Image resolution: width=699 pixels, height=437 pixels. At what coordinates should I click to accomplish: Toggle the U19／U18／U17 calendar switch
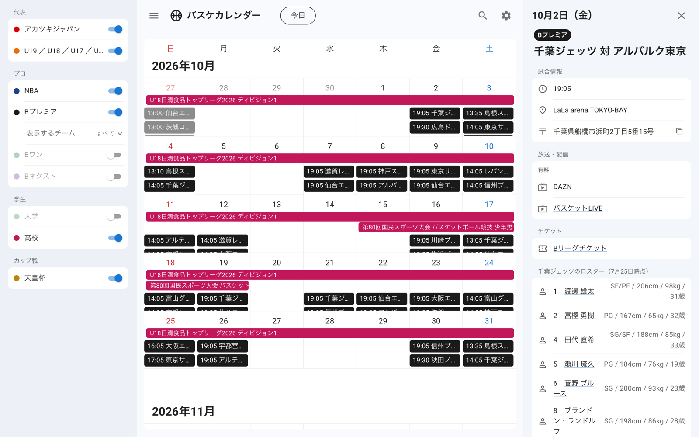click(115, 51)
